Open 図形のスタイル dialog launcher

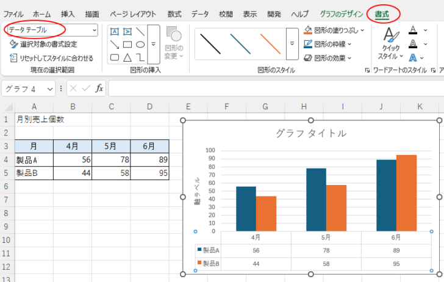click(x=367, y=70)
